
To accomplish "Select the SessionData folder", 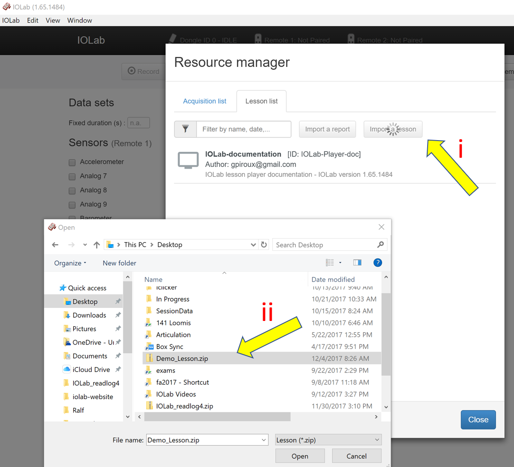I will point(174,311).
